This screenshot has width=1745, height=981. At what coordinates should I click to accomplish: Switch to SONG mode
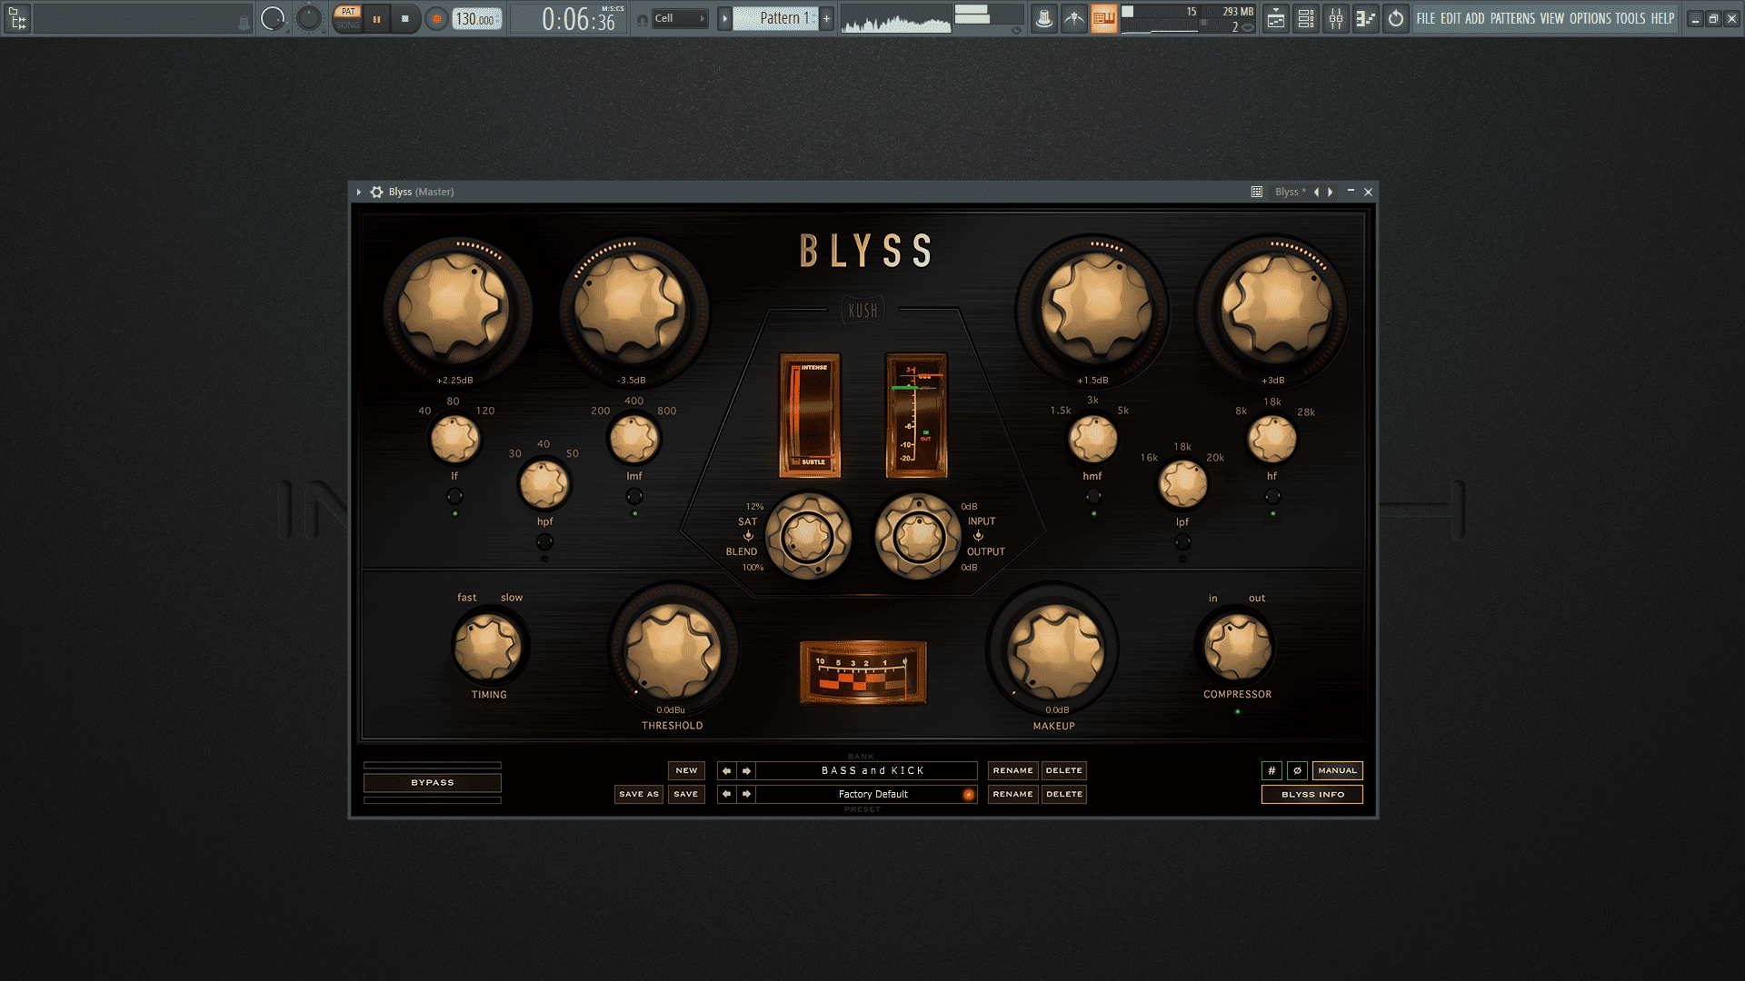[x=347, y=25]
